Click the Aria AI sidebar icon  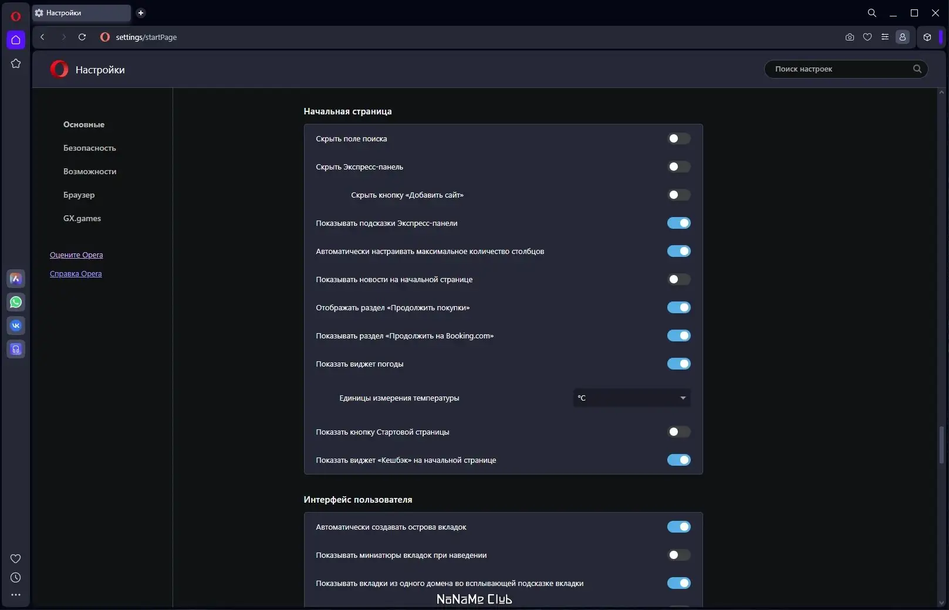point(16,279)
